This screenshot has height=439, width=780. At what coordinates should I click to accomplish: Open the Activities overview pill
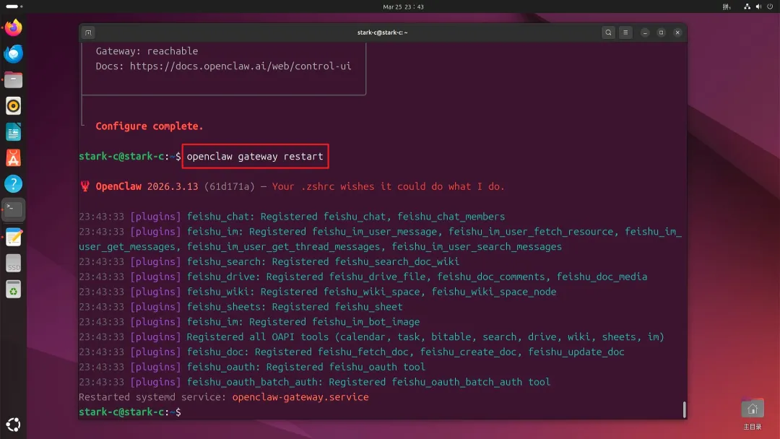14,6
